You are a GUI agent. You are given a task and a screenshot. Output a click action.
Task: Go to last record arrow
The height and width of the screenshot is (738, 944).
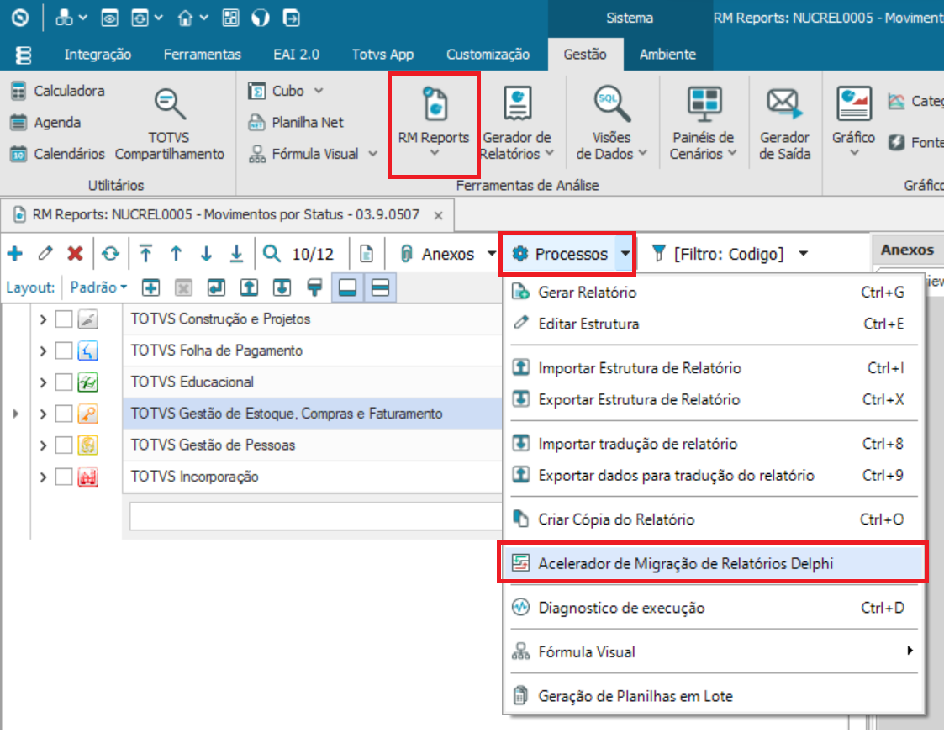pyautogui.click(x=236, y=253)
